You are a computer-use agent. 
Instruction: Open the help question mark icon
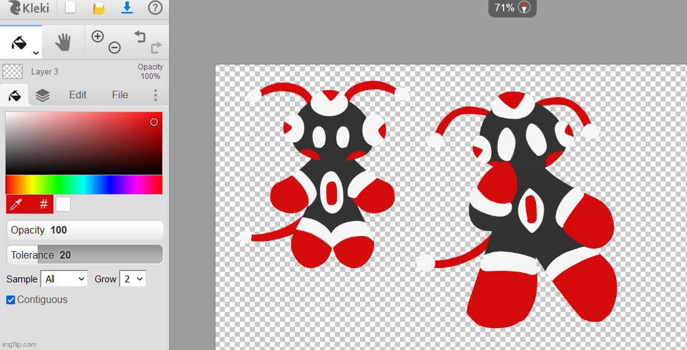155,8
